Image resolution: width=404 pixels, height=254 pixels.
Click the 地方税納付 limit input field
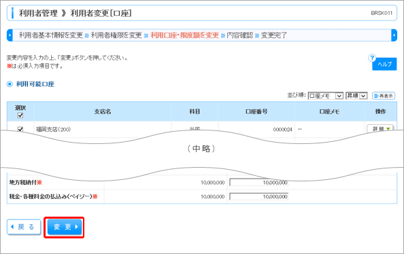point(258,183)
